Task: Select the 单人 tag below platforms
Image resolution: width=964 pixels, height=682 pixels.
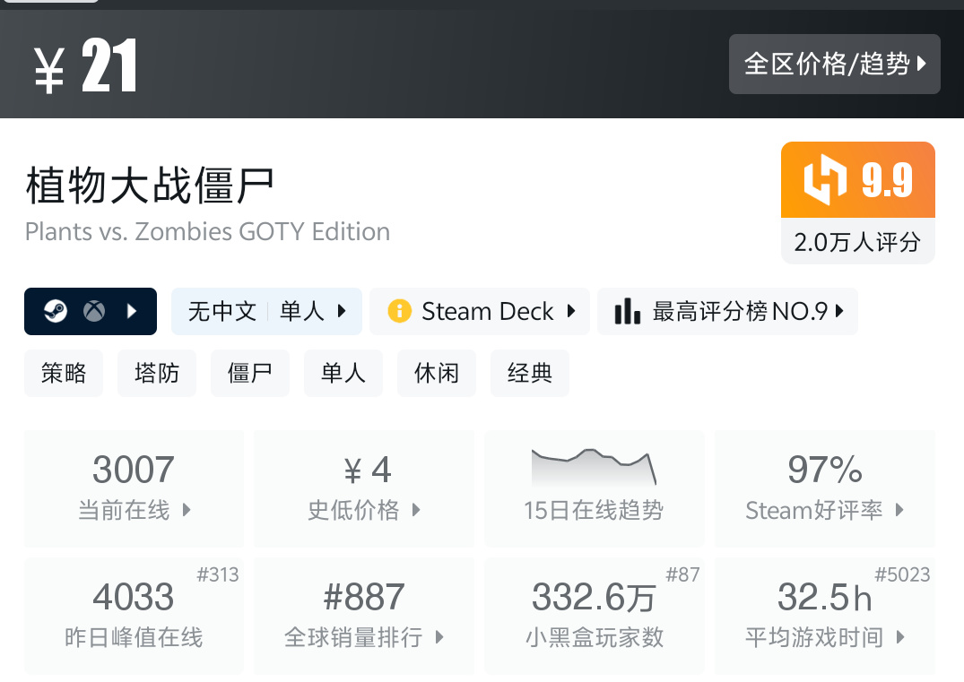Action: (343, 373)
